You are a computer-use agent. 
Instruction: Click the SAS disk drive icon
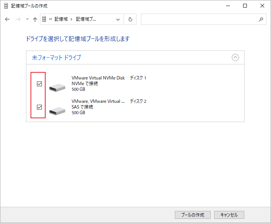tap(57, 111)
